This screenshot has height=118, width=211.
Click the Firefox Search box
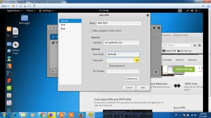pos(178,45)
